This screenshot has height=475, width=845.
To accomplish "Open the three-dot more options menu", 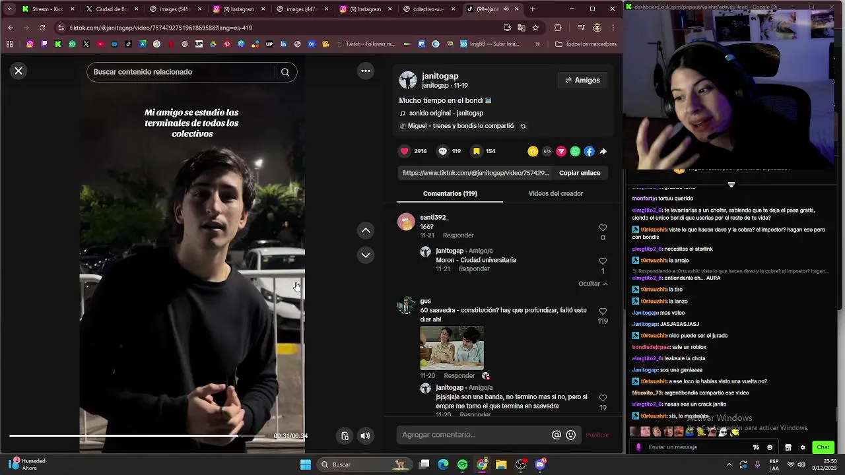I will [x=366, y=71].
